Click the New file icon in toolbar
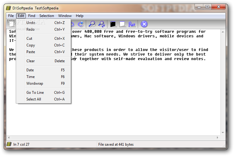This screenshot has width=234, height=156. click(x=11, y=24)
